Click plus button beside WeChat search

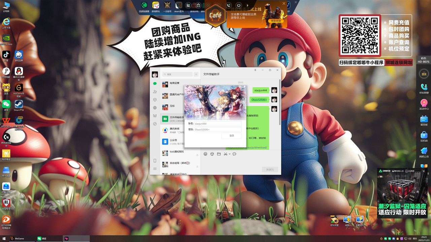click(x=196, y=74)
